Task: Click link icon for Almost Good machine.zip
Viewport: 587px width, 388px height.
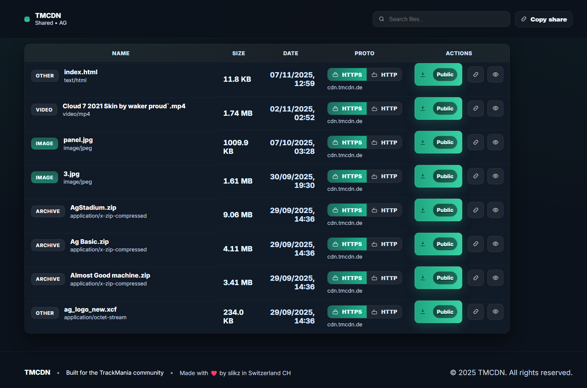Action: [x=476, y=278]
